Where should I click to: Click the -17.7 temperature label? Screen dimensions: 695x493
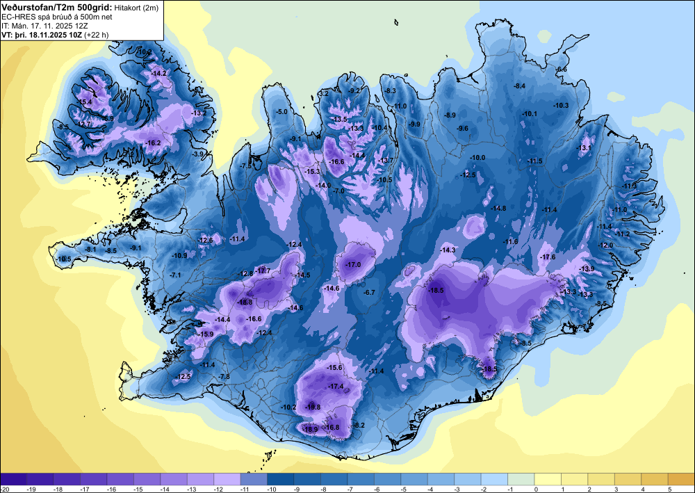point(263,271)
